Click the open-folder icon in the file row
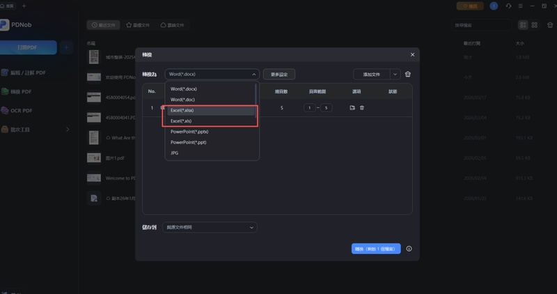 (x=352, y=108)
